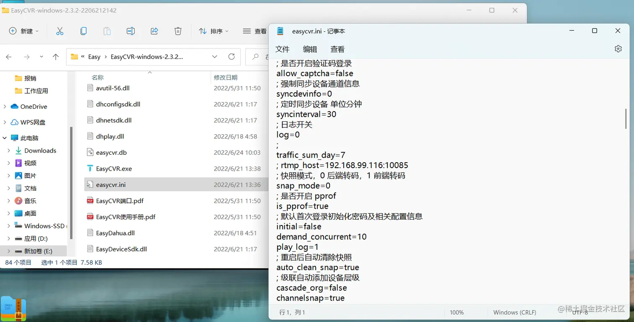Open Windows-SSD drive in navigation pane

(x=44, y=226)
